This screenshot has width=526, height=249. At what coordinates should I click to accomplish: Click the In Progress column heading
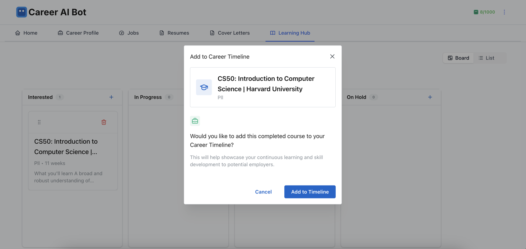pyautogui.click(x=148, y=97)
